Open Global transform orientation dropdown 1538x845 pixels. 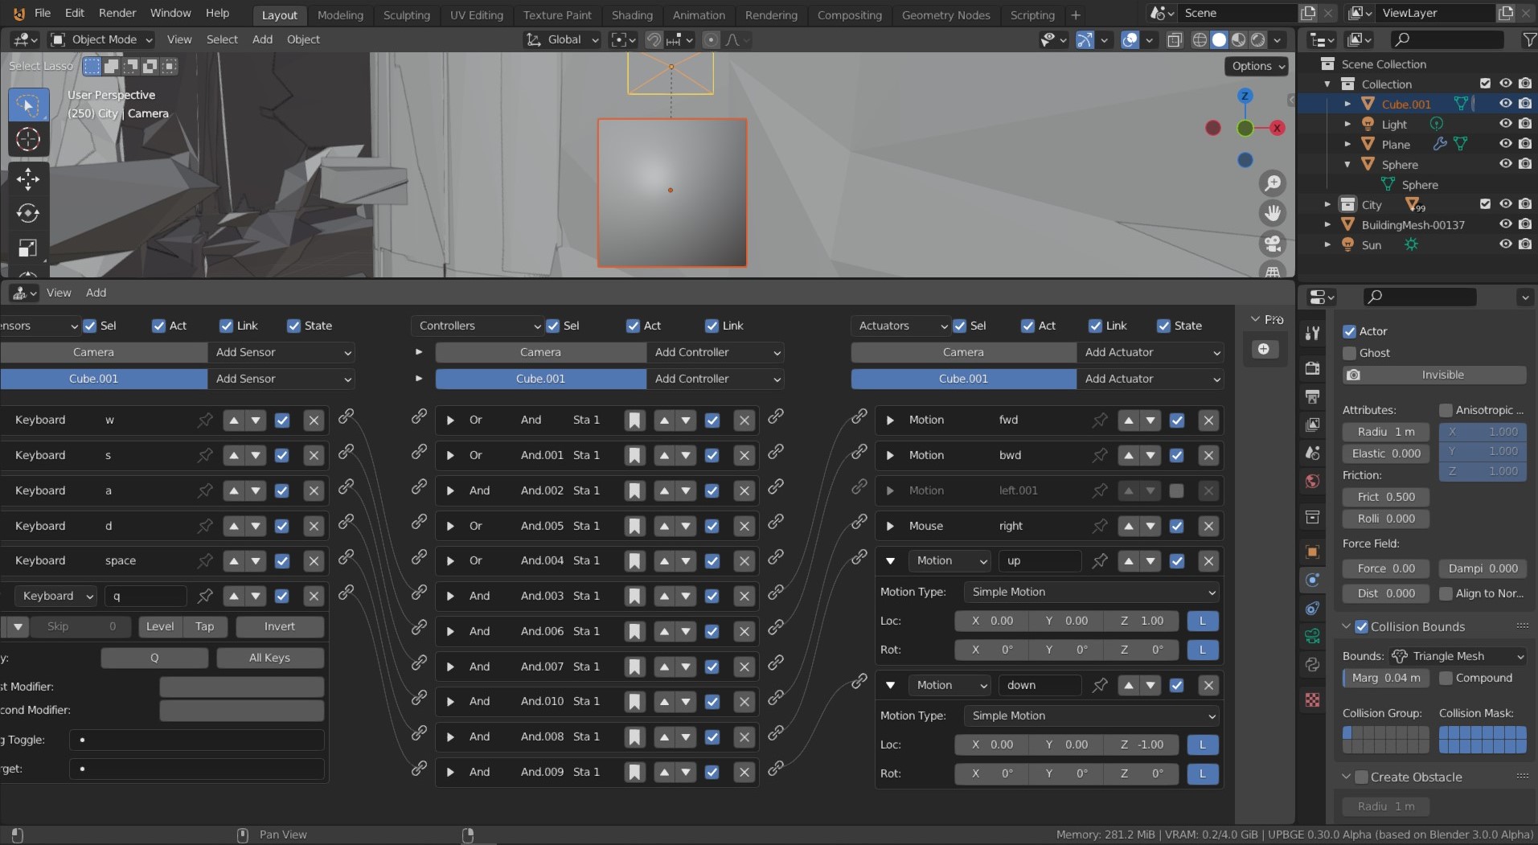tap(563, 39)
